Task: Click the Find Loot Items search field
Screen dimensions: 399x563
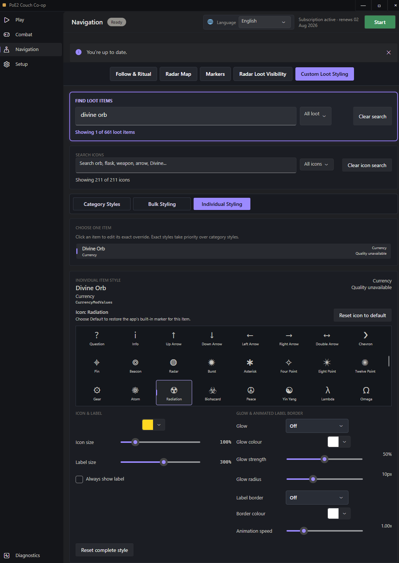Action: 186,116
